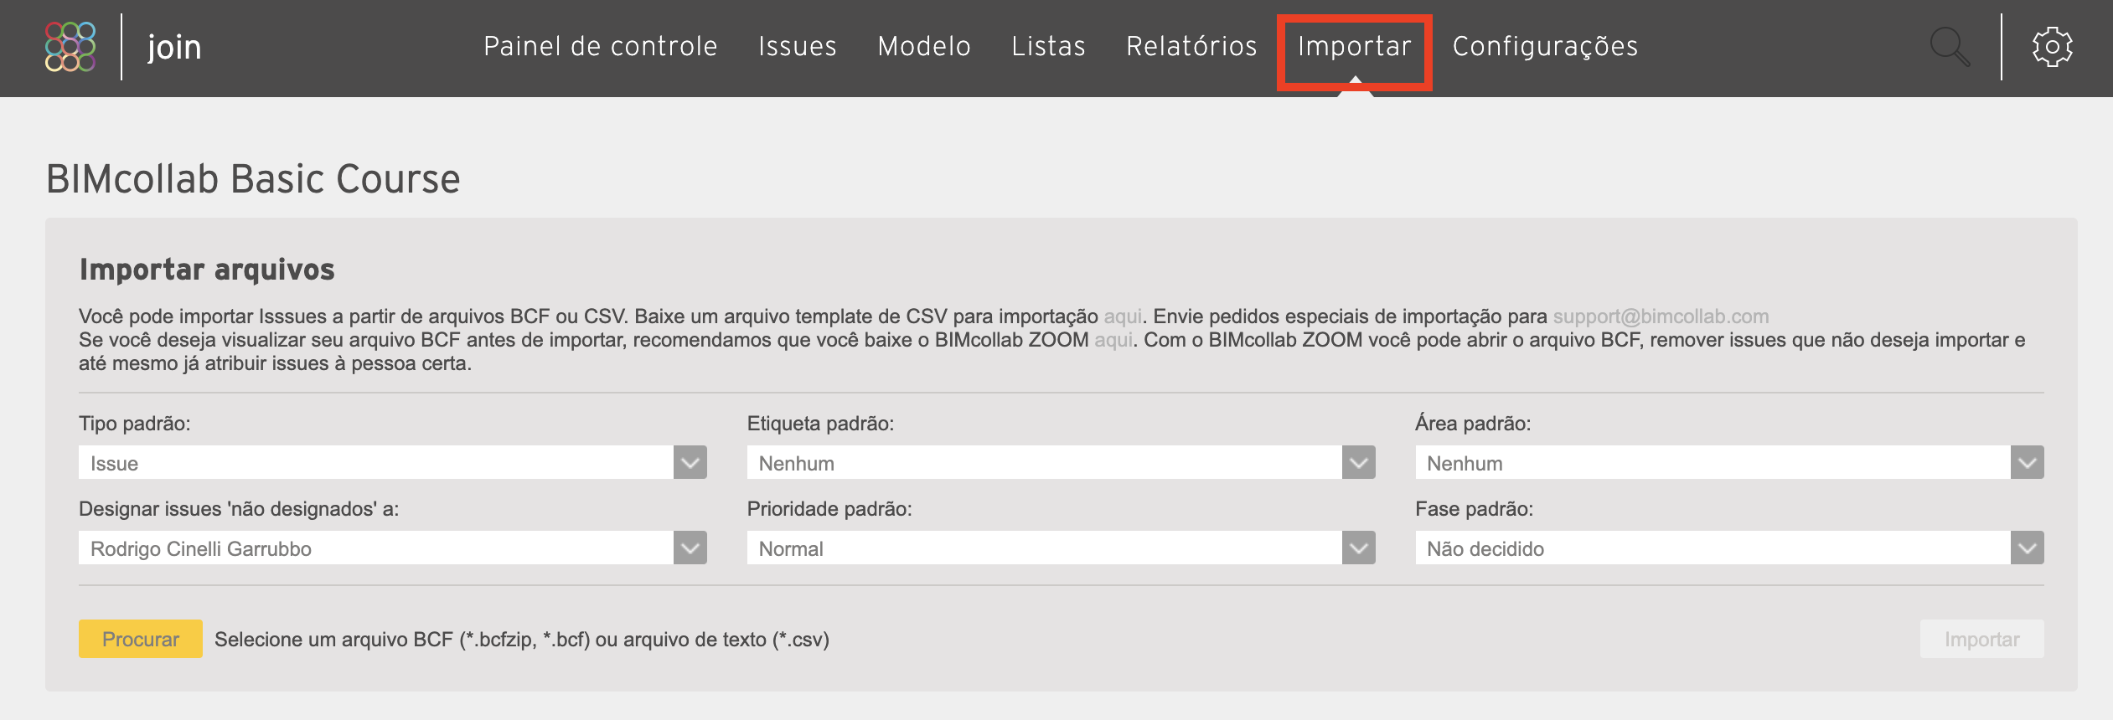Open the search magnifier icon
2113x720 pixels.
(x=1950, y=47)
